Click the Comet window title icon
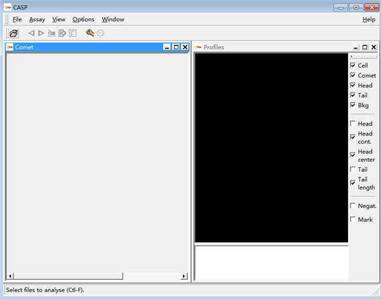This screenshot has height=299, width=381. coord(10,47)
